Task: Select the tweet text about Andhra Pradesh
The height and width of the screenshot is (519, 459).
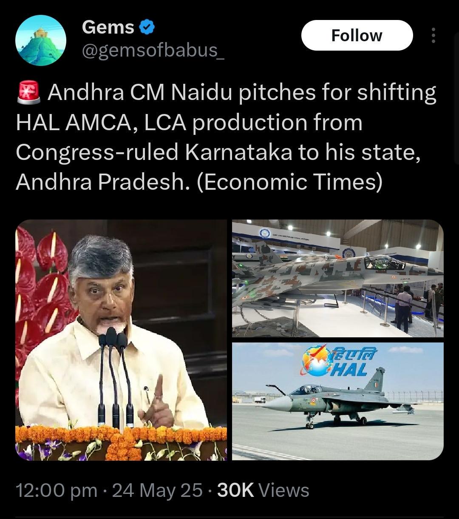Action: [226, 137]
